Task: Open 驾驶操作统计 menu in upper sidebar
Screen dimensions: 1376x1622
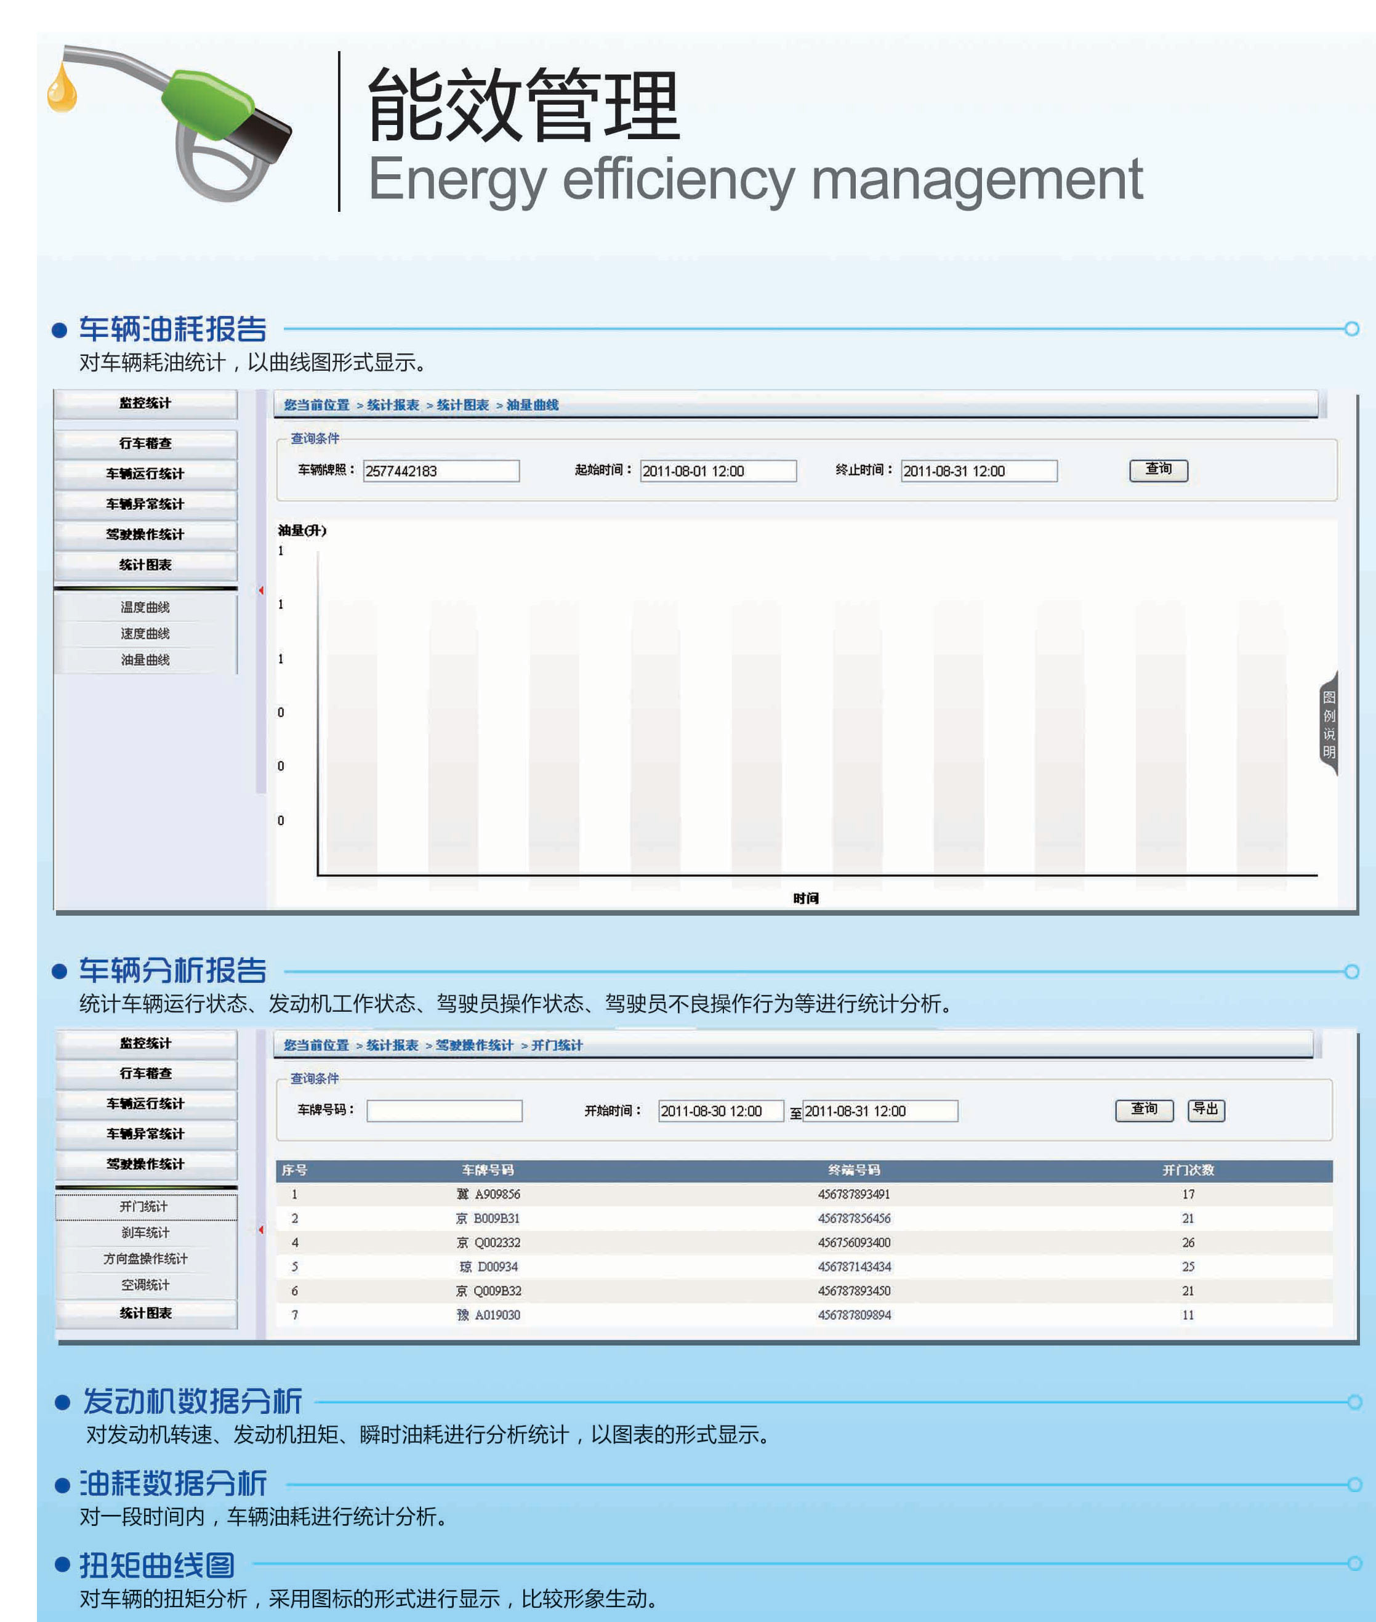Action: point(145,535)
